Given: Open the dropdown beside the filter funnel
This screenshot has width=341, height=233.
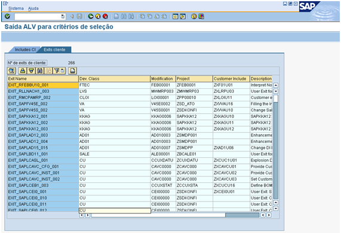Looking at the screenshot, I should 63,71.
